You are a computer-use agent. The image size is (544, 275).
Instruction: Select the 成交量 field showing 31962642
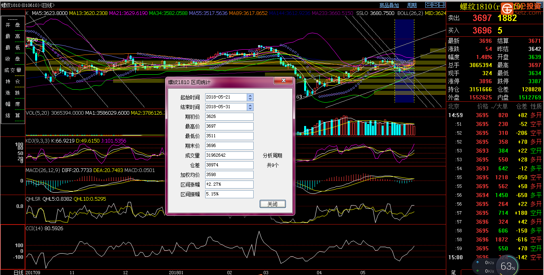pyautogui.click(x=229, y=155)
